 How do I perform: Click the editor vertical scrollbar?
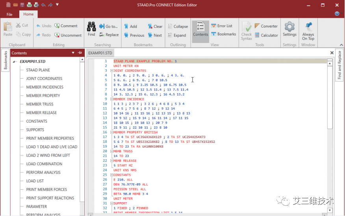tap(330, 94)
